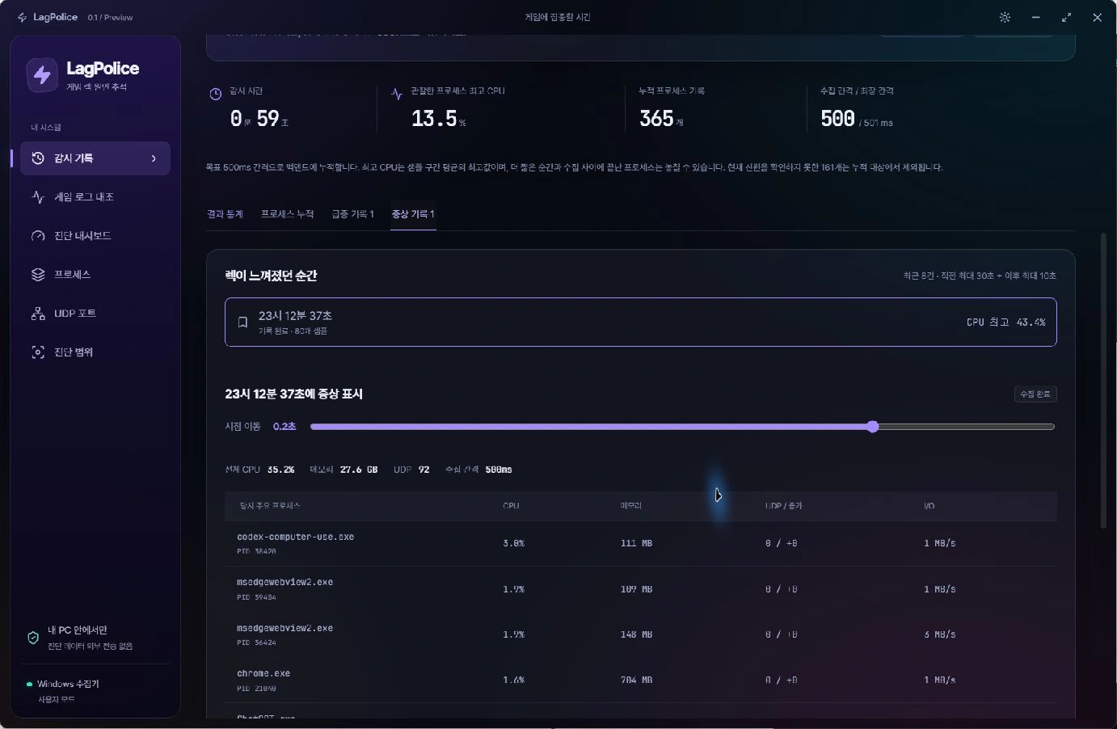Select the 23시 12분 37초 lag moment card
Screen dimensions: 1117x729
coord(640,322)
